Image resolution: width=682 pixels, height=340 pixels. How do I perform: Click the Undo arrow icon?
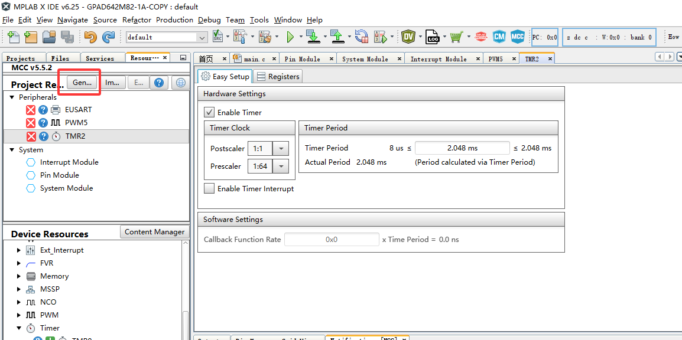tap(90, 37)
